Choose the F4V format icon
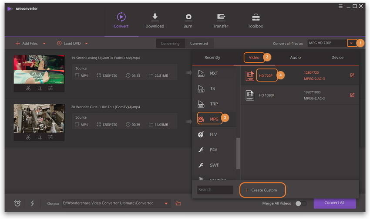The height and width of the screenshot is (219, 370). point(201,150)
